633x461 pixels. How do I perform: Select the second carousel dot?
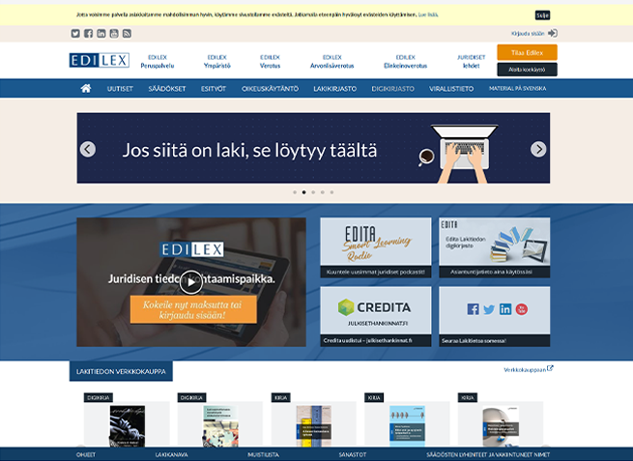pos(304,192)
